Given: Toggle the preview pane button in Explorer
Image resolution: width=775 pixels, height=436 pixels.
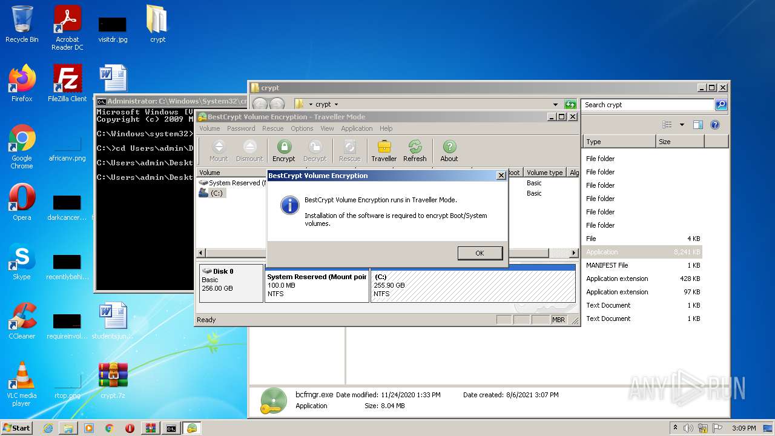Looking at the screenshot, I should click(697, 125).
